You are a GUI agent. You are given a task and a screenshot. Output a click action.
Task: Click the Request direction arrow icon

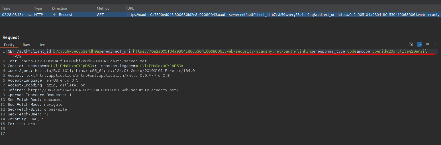click(54, 14)
